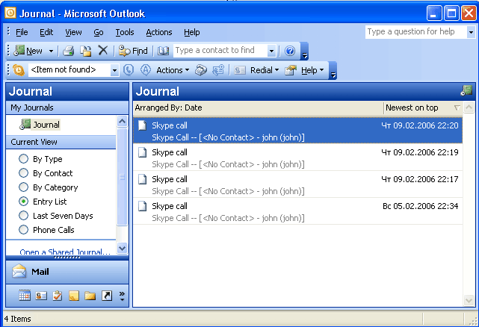The image size is (479, 327).
Task: Print with the printer toolbar icon
Action: pos(69,51)
